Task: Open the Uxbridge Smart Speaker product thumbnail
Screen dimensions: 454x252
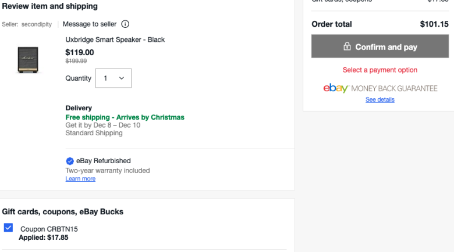Action: point(28,60)
